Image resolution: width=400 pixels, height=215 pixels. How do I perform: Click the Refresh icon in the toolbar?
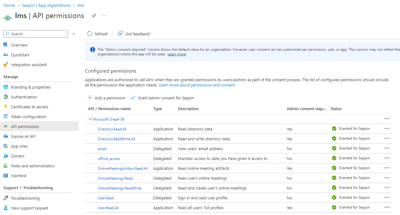90,34
